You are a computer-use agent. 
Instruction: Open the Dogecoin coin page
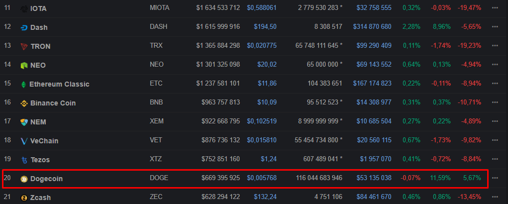(x=47, y=179)
